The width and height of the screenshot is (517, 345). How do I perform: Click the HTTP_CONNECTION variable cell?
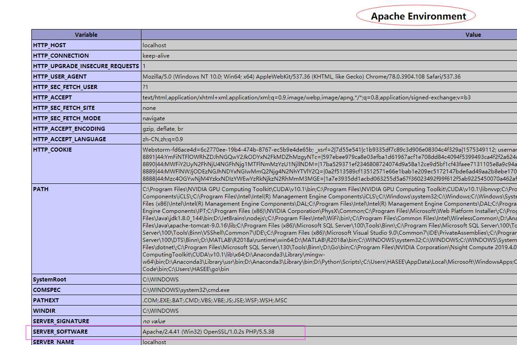click(86, 56)
